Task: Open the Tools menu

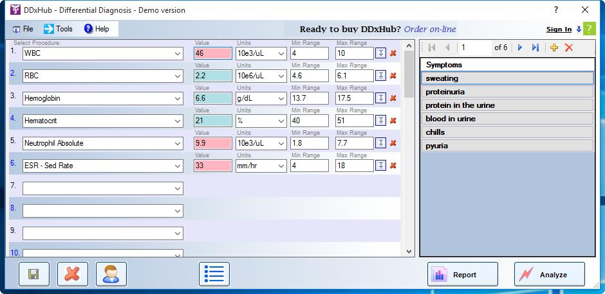Action: (59, 29)
